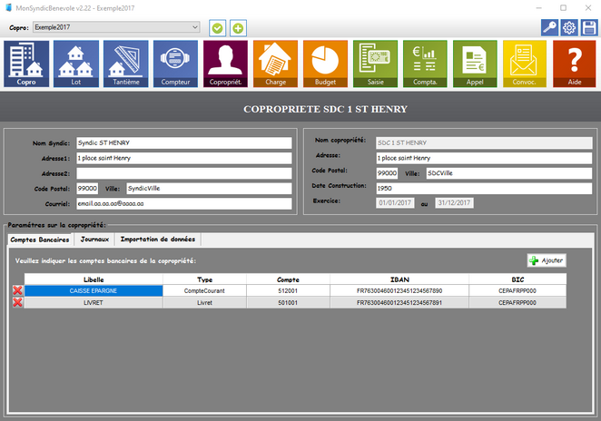Switch to the Journaux tab
The image size is (601, 421).
click(x=94, y=240)
